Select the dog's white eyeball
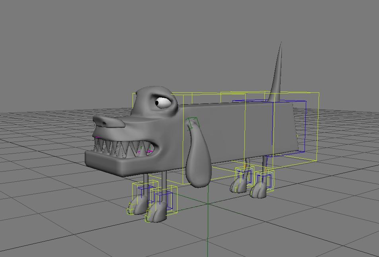This screenshot has width=379, height=257. point(163,102)
